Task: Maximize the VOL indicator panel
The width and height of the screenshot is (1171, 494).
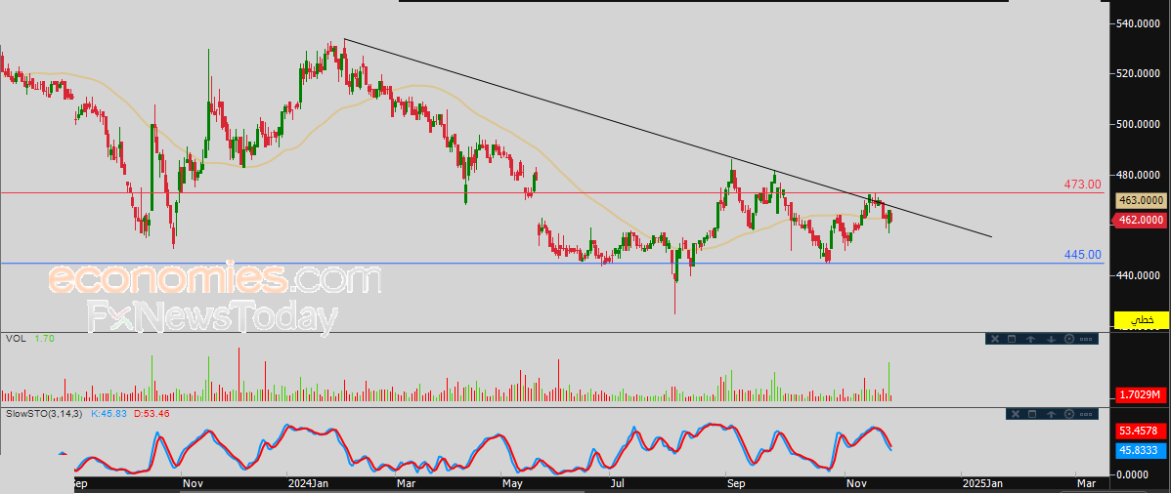Action: tap(1012, 339)
